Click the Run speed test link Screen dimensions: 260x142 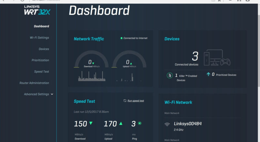(x=135, y=101)
